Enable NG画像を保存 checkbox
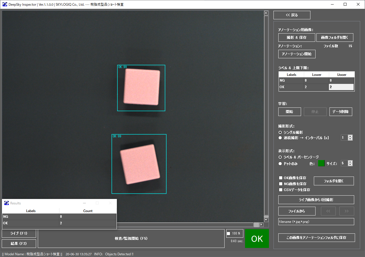Screen dimensions: 365x257 (x=281, y=184)
